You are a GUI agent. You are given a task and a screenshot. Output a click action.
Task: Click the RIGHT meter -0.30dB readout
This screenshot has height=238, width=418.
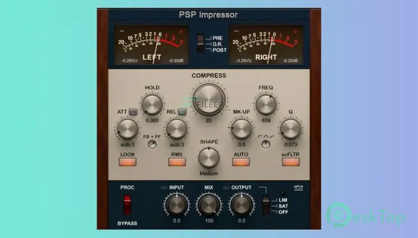[290, 61]
